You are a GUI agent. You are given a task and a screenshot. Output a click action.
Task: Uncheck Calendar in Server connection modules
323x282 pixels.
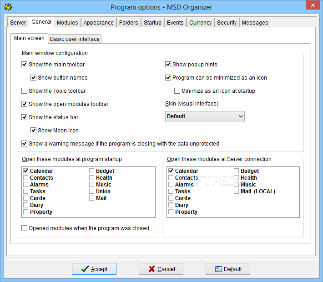click(x=171, y=171)
